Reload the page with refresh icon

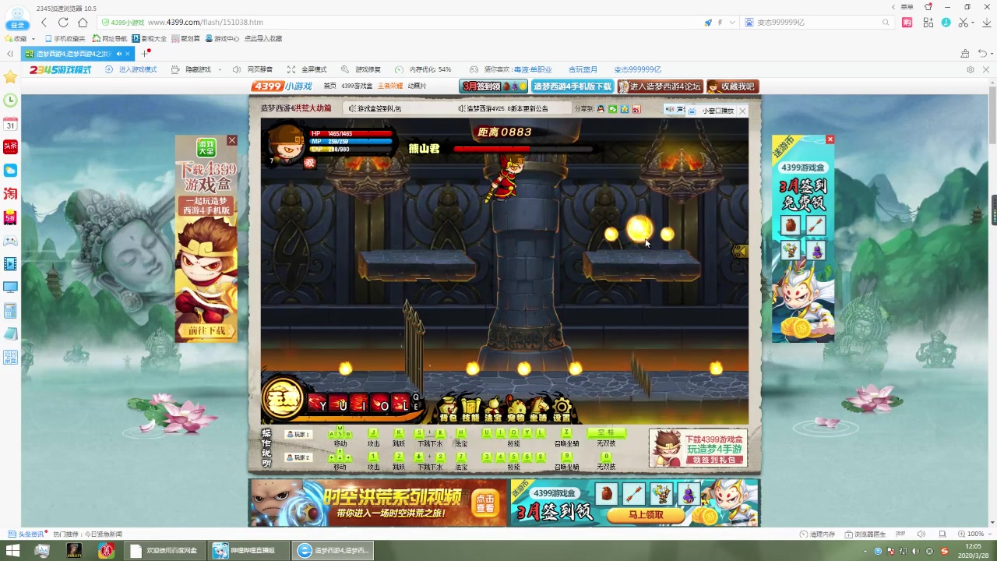[x=63, y=23]
